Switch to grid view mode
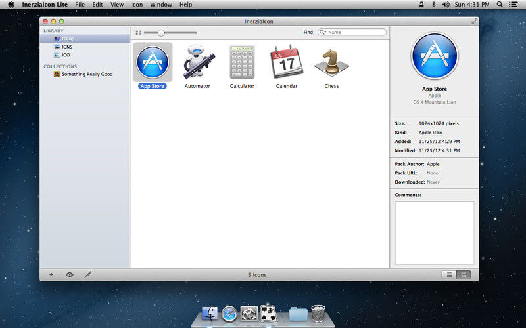526x328 pixels. point(464,275)
